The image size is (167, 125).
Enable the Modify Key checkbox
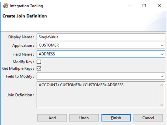coord(39,62)
